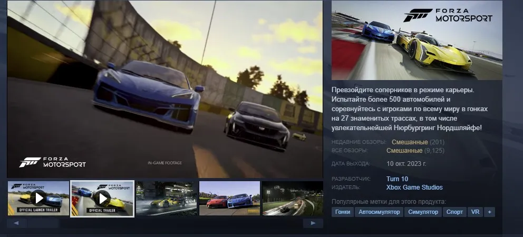Click the ВСЕ ОБЗОРЫ label
Image resolution: width=523 pixels, height=237 pixels.
click(x=350, y=151)
